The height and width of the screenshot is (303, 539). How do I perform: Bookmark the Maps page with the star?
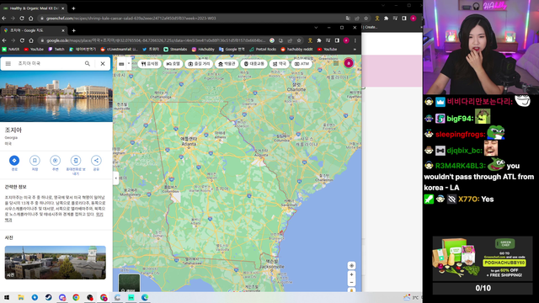[299, 40]
